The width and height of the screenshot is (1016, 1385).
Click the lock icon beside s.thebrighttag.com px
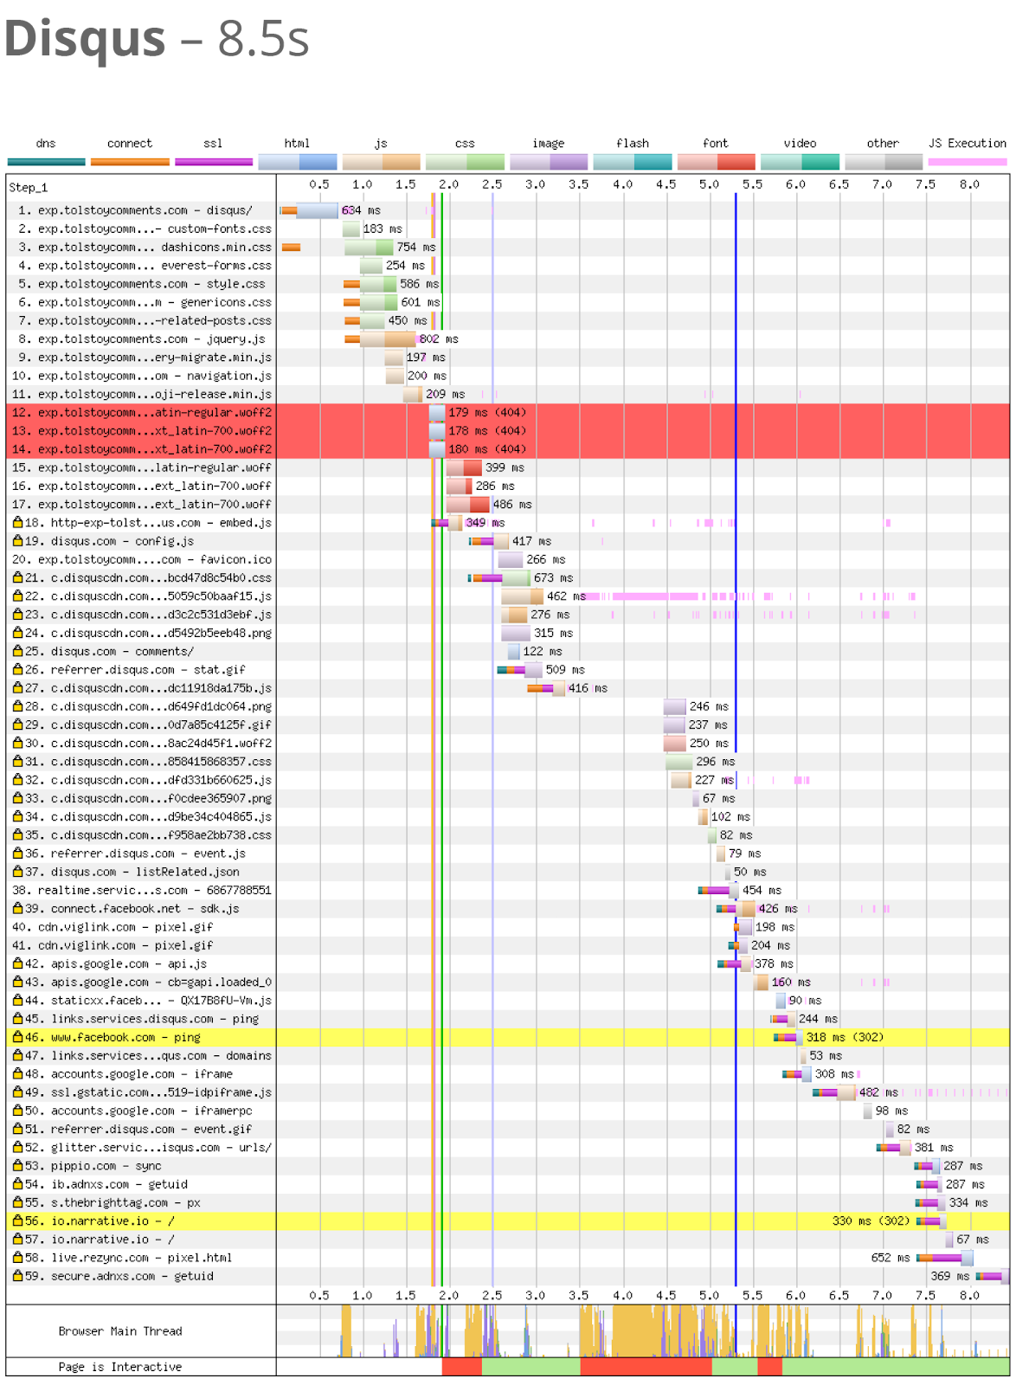point(17,1202)
